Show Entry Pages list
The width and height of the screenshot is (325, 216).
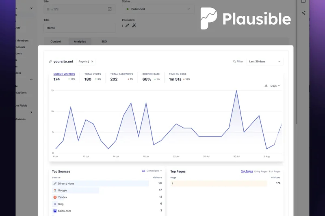point(261,171)
